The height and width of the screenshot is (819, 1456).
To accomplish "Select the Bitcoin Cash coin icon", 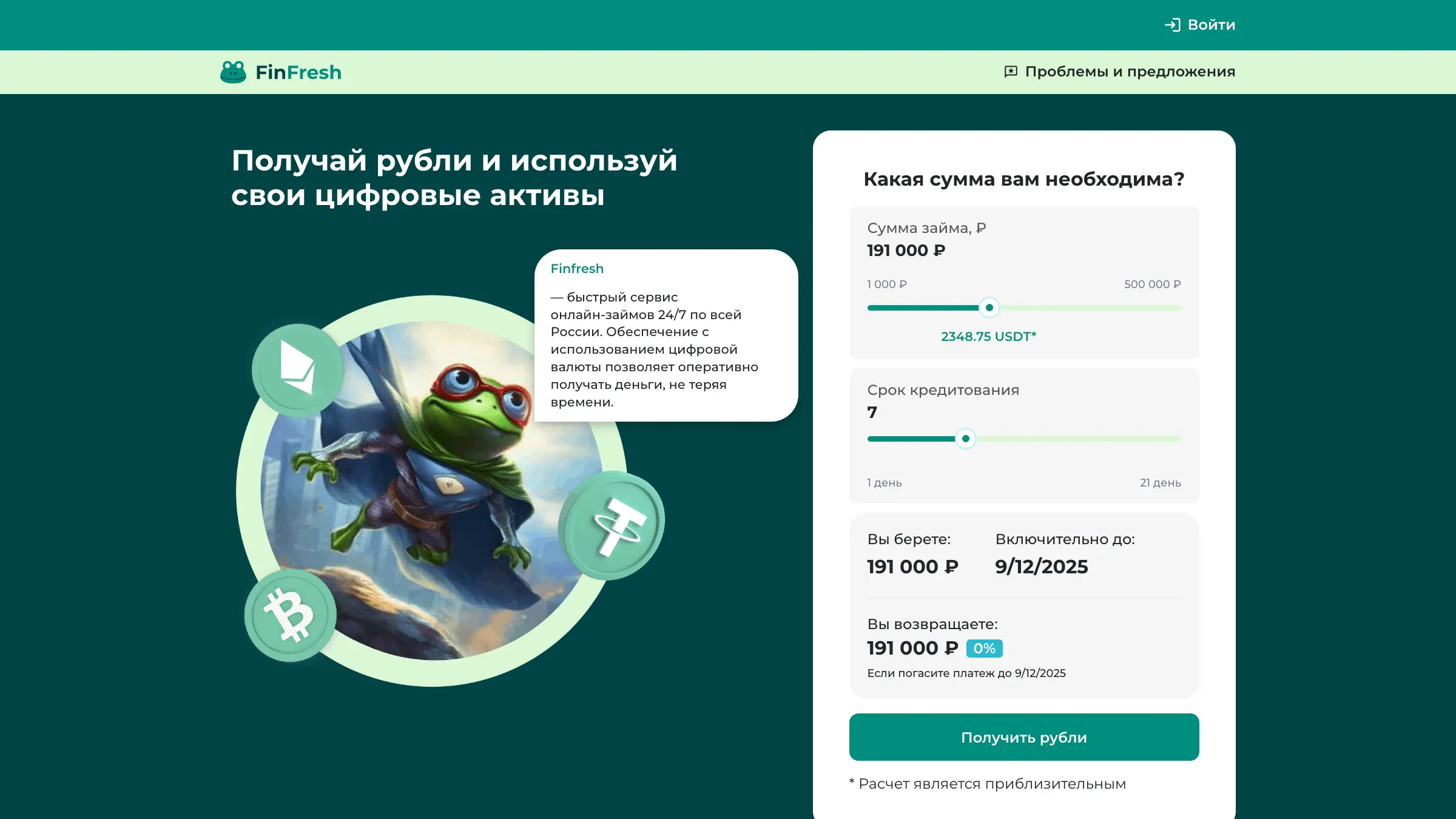I will point(290,615).
